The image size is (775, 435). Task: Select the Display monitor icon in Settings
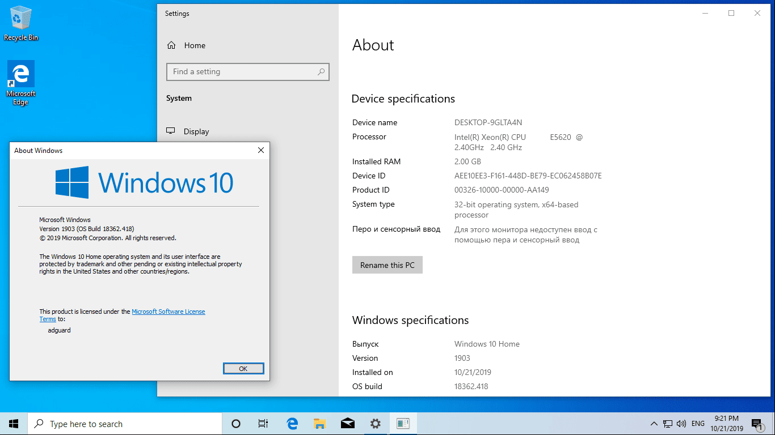pos(170,131)
